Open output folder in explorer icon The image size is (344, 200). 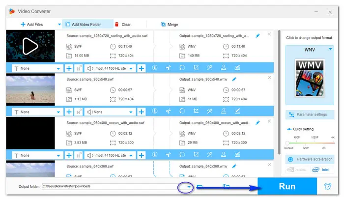tap(200, 187)
